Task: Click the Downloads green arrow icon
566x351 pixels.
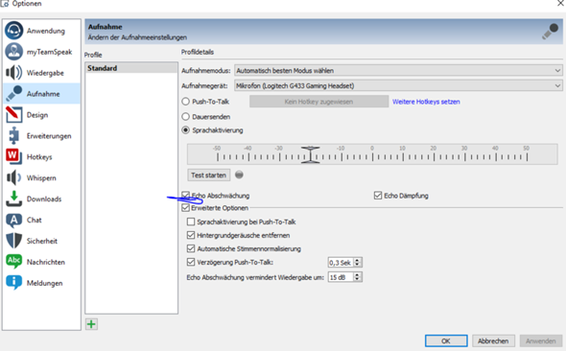Action: point(14,199)
